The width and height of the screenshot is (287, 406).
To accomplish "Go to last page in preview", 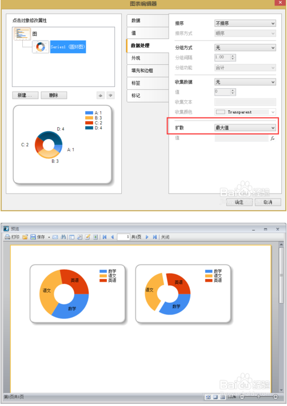I will [154, 237].
